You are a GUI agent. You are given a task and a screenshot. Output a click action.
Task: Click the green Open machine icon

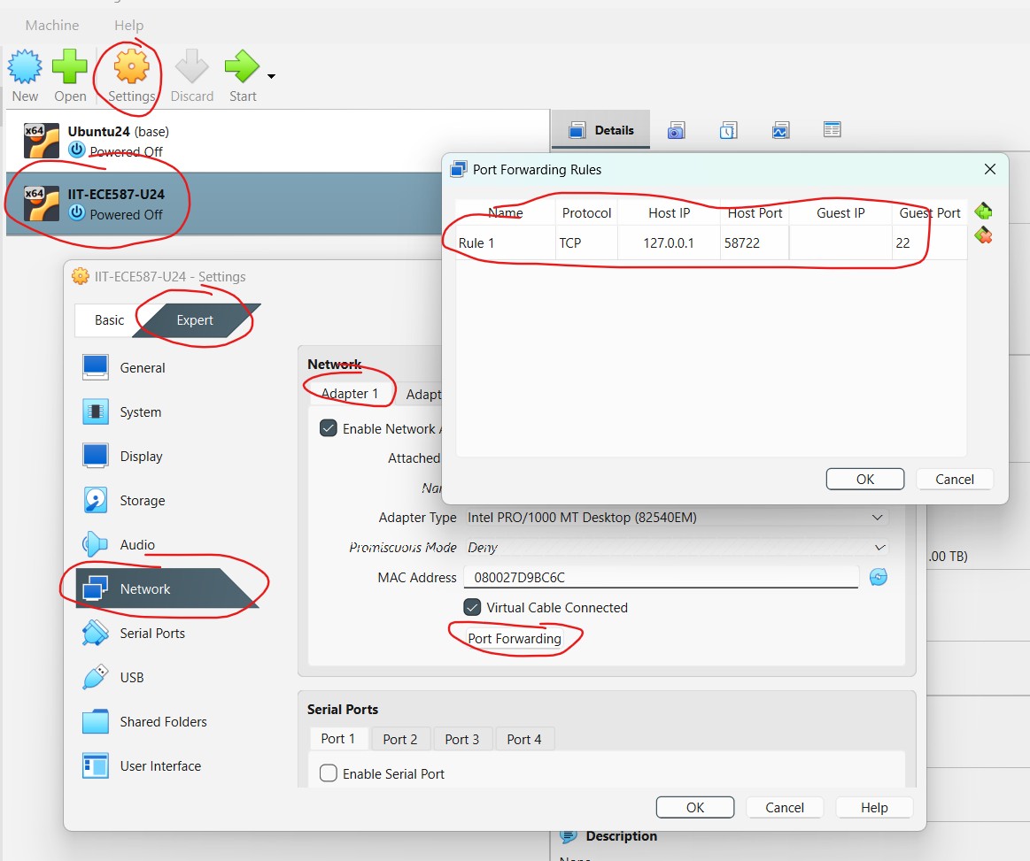point(69,67)
